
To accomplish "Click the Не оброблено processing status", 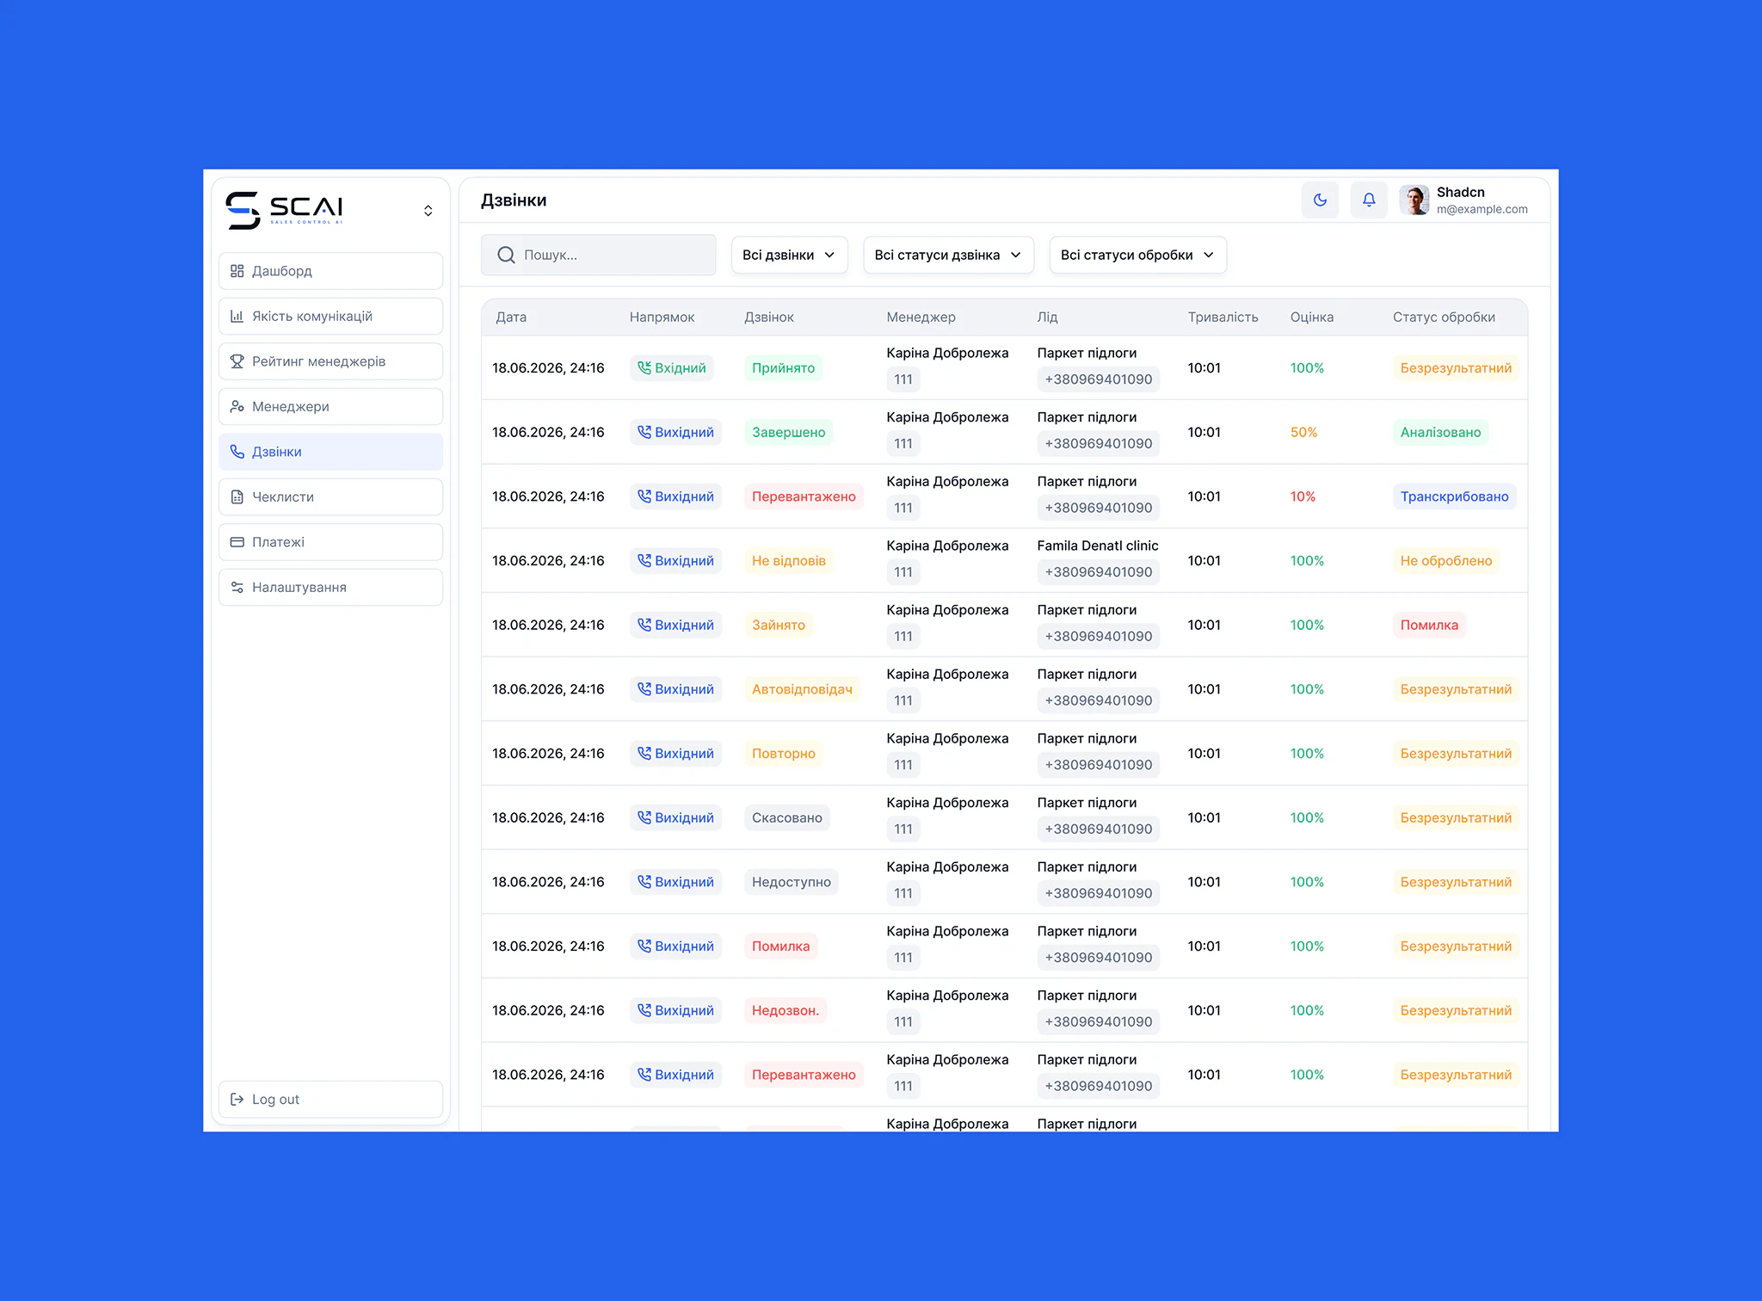I will point(1446,561).
